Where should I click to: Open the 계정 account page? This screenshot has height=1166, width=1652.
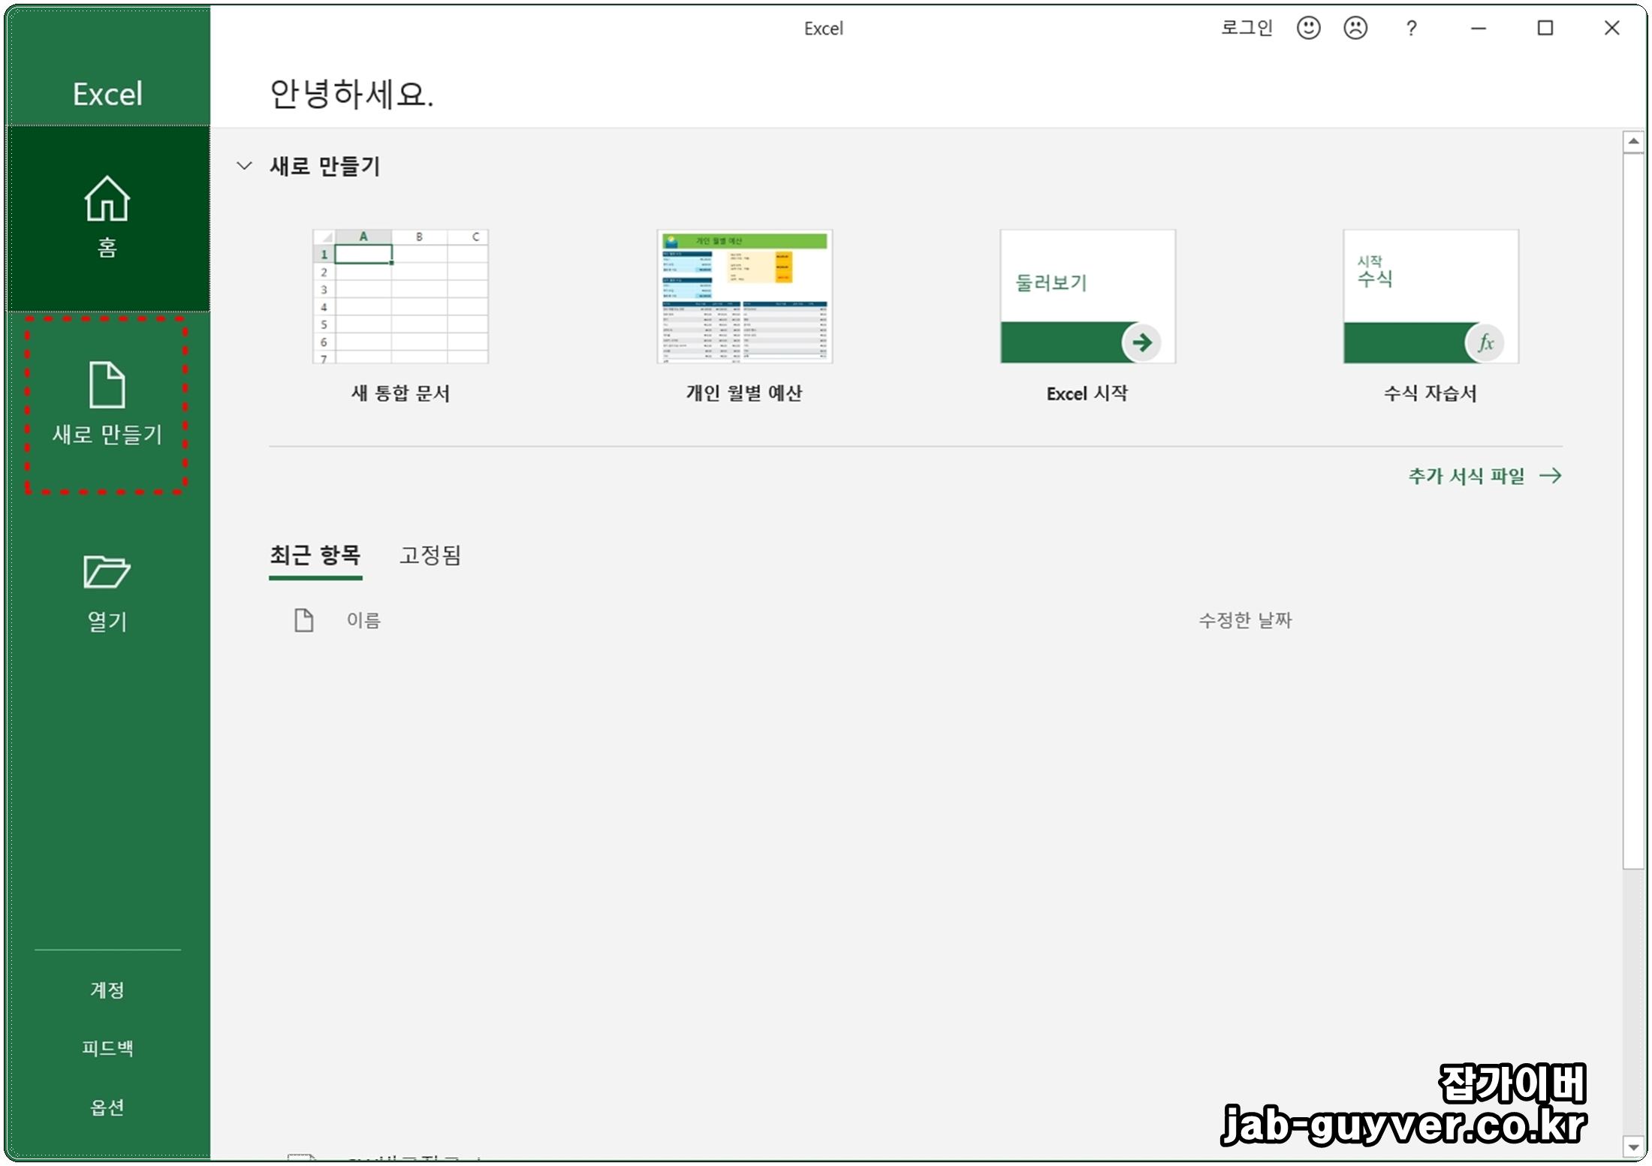coord(107,990)
